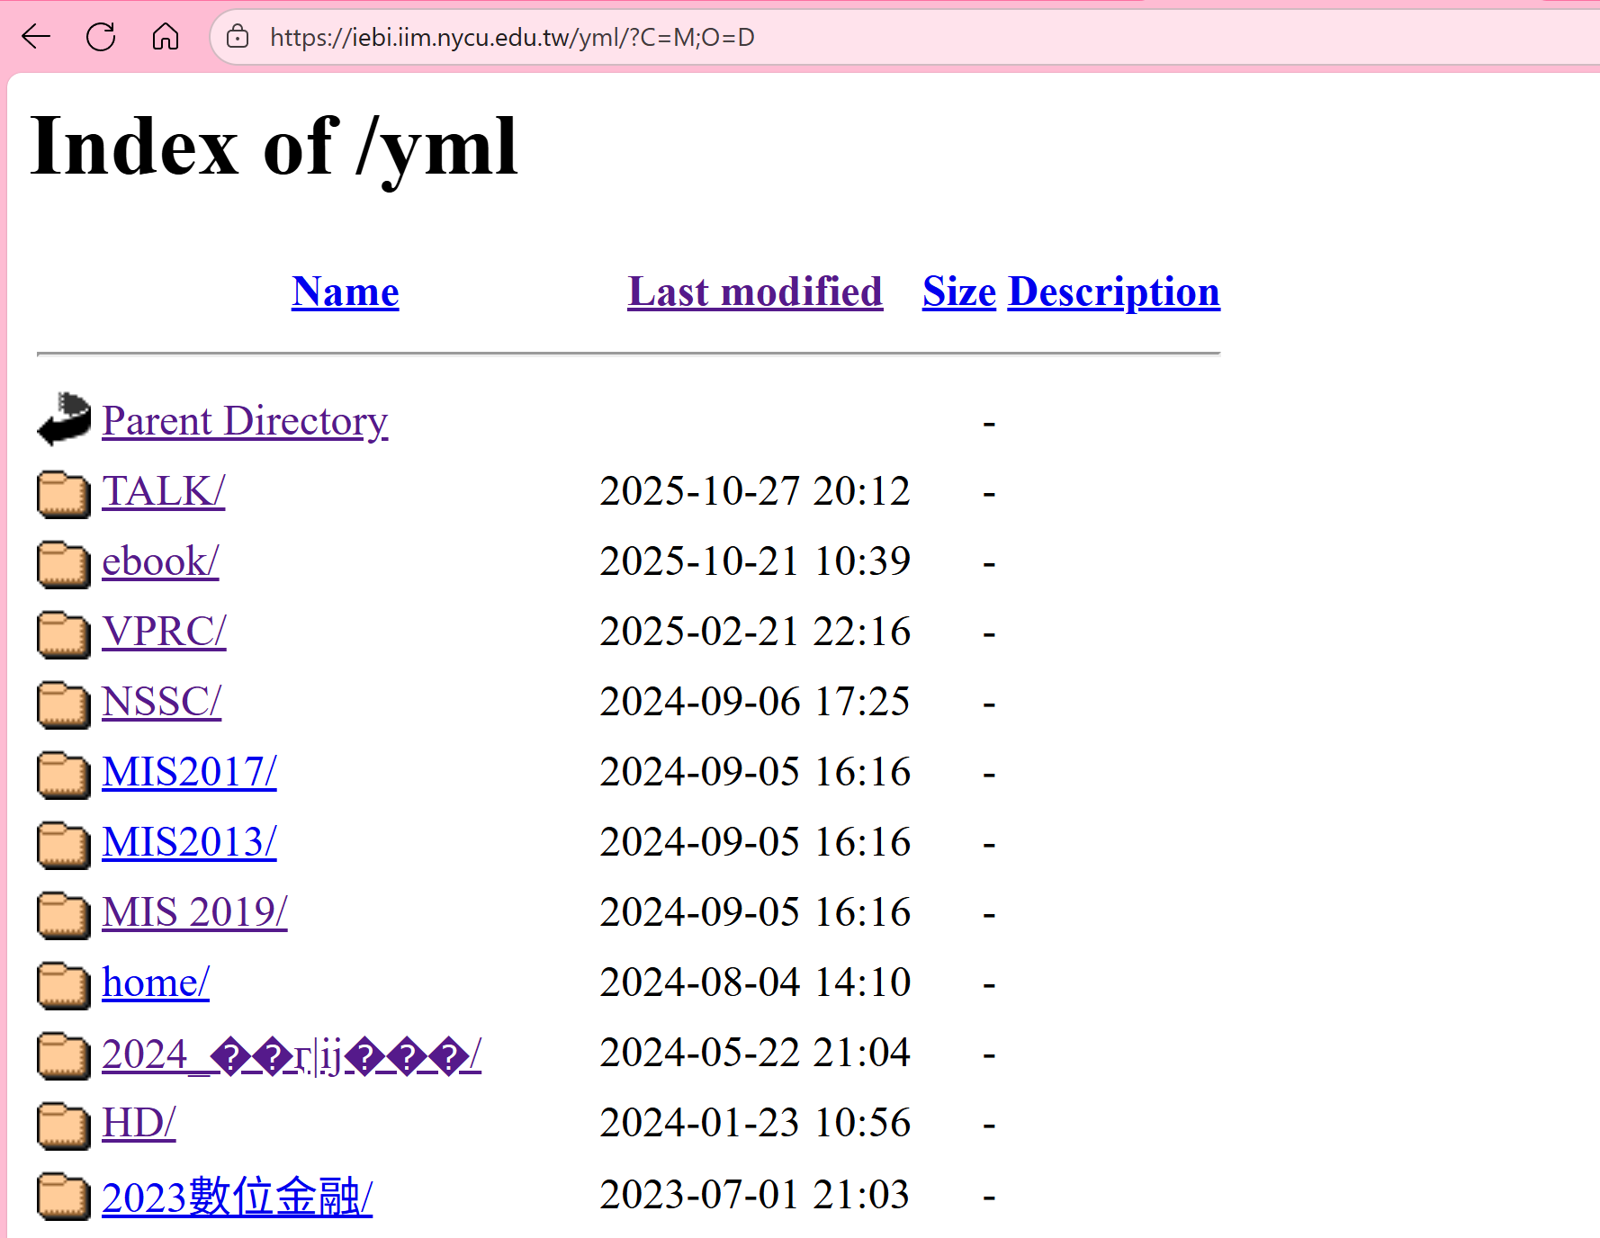The height and width of the screenshot is (1238, 1600).
Task: Sort listing by Name column
Action: pos(346,292)
